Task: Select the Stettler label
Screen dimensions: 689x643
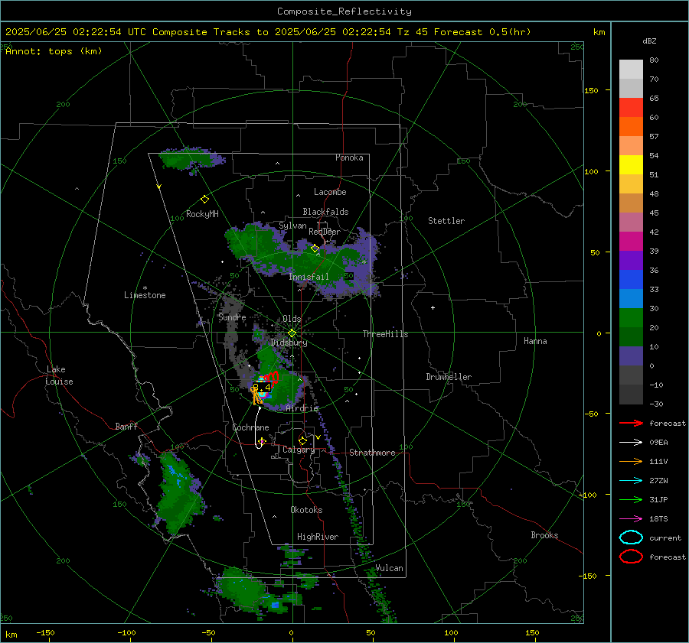Action: click(x=446, y=221)
